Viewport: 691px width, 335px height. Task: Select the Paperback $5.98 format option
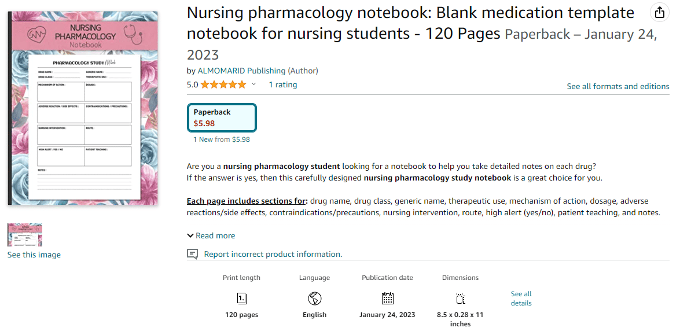pyautogui.click(x=222, y=117)
